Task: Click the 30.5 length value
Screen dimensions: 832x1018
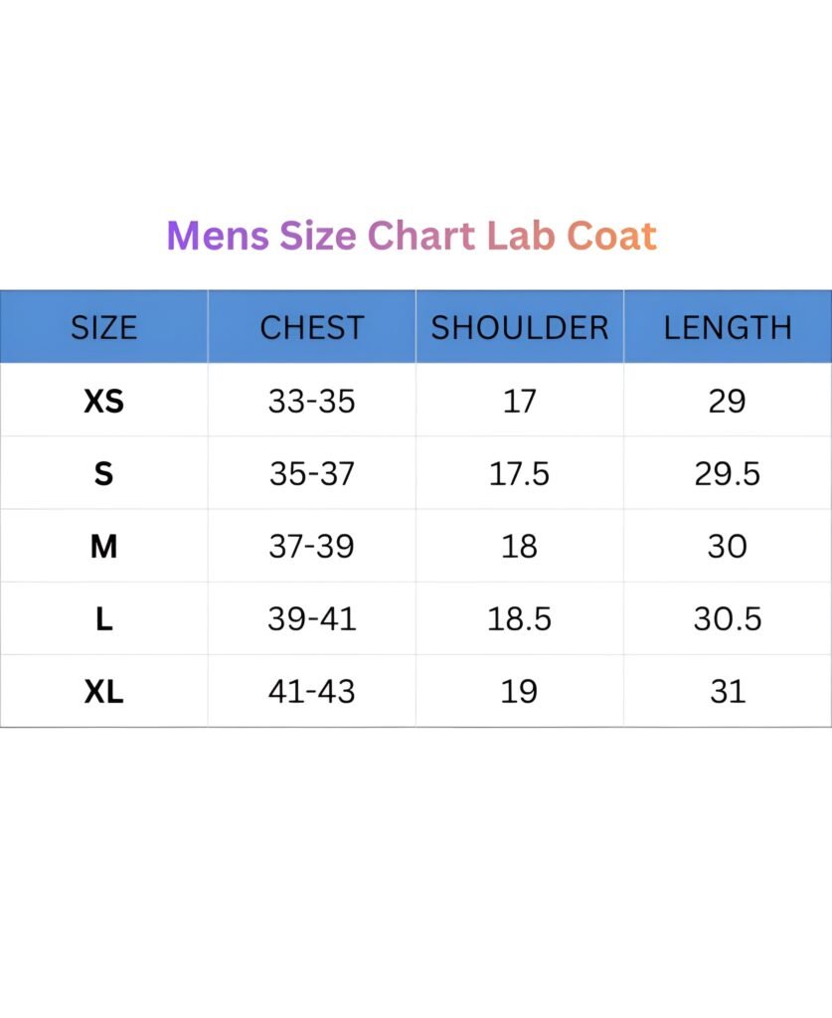Action: pos(728,618)
